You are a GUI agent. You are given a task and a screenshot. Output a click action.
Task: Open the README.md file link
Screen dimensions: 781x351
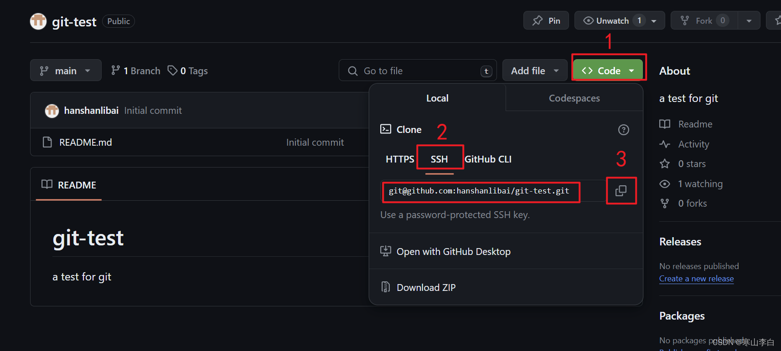(86, 142)
